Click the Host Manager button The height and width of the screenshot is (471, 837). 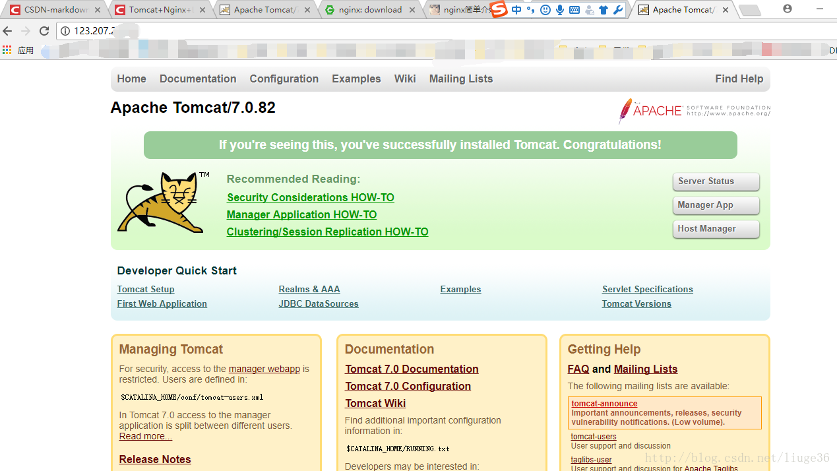(x=716, y=229)
